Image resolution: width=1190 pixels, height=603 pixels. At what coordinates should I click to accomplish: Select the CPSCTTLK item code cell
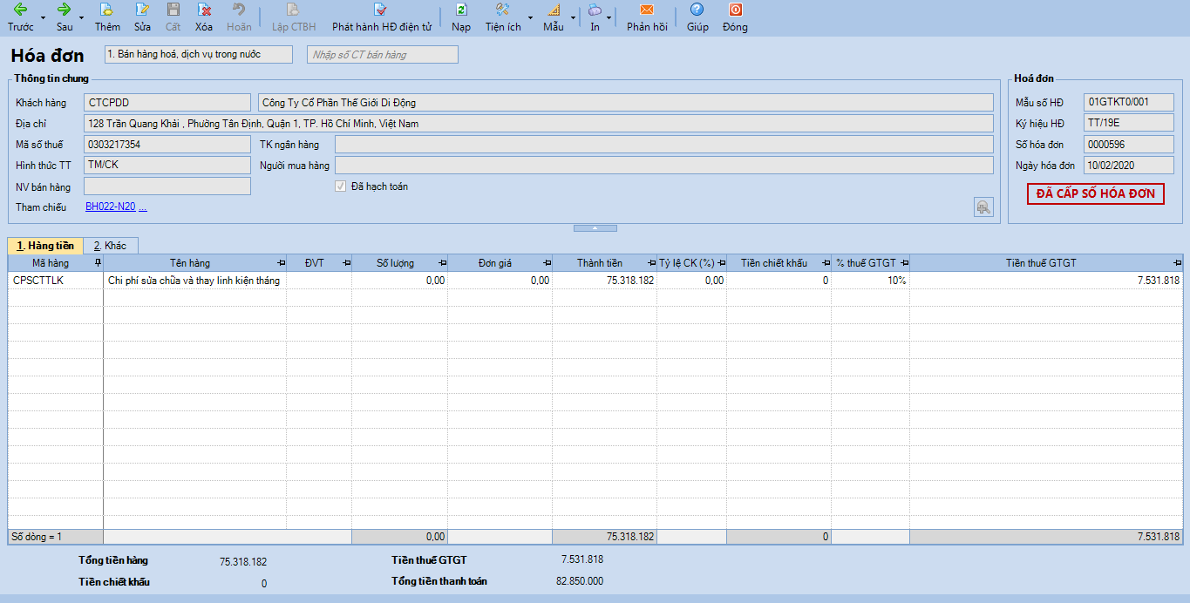pyautogui.click(x=56, y=281)
